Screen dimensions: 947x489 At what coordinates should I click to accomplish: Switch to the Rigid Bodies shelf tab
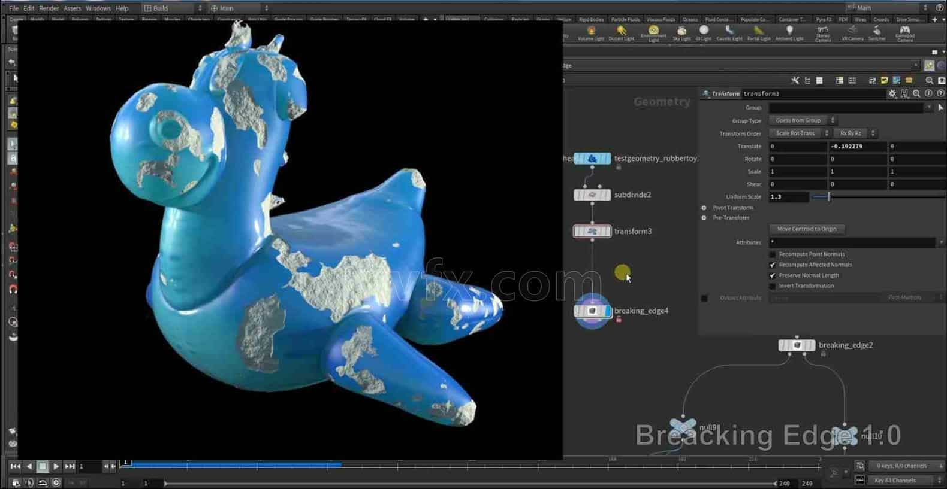(592, 20)
